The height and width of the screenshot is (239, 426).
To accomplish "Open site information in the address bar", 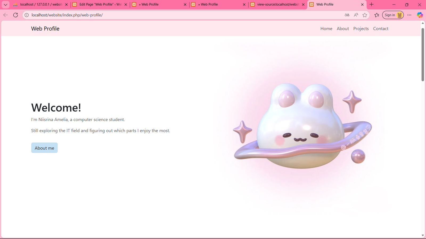I will click(x=26, y=15).
